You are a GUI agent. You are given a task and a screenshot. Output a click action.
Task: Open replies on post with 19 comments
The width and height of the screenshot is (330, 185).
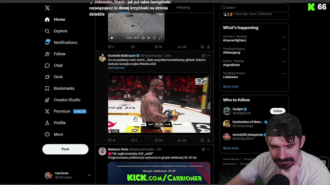tap(110, 140)
